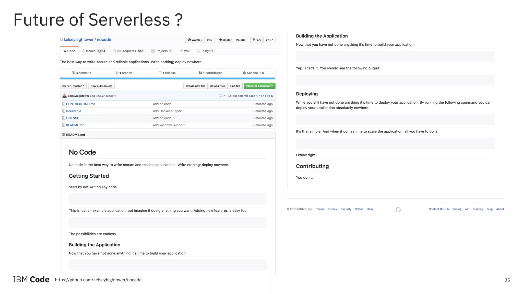The image size is (523, 294).
Task: Click kelseyhightower's avatar in commit row
Action: click(x=65, y=96)
